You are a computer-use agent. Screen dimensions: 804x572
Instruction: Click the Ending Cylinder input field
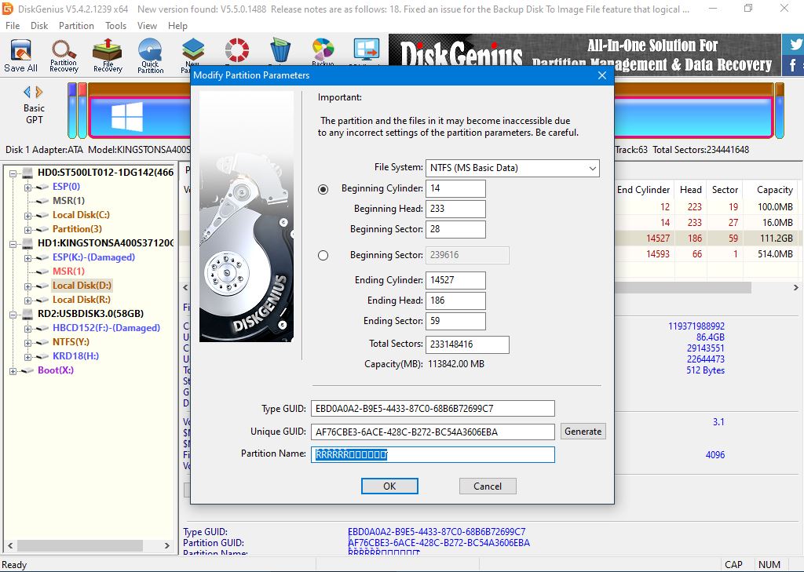(x=455, y=280)
